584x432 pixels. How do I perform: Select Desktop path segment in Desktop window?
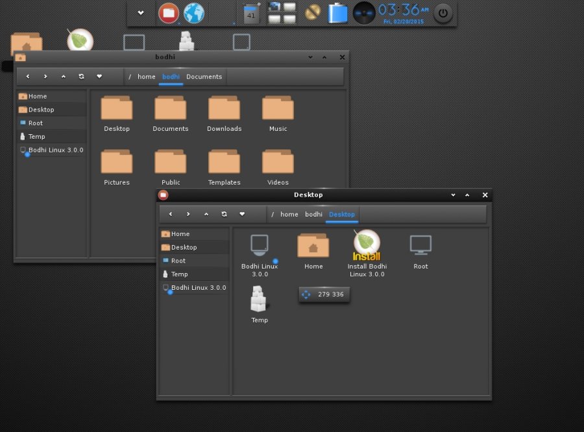[342, 215]
